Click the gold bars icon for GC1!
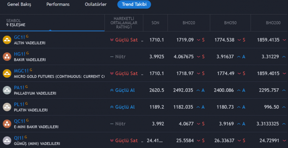The width and height of the screenshot is (288, 148). pos(7,40)
